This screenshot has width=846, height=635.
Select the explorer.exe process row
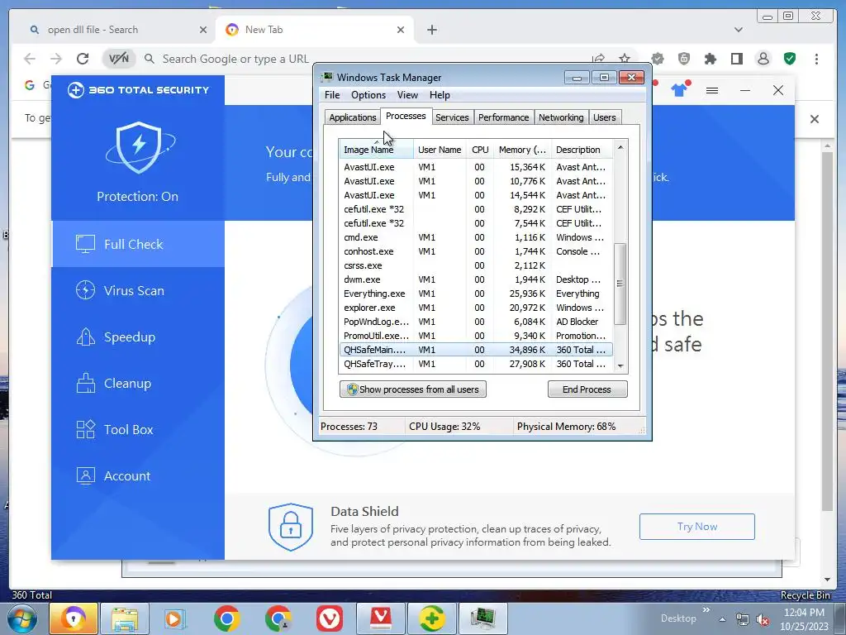coord(476,308)
